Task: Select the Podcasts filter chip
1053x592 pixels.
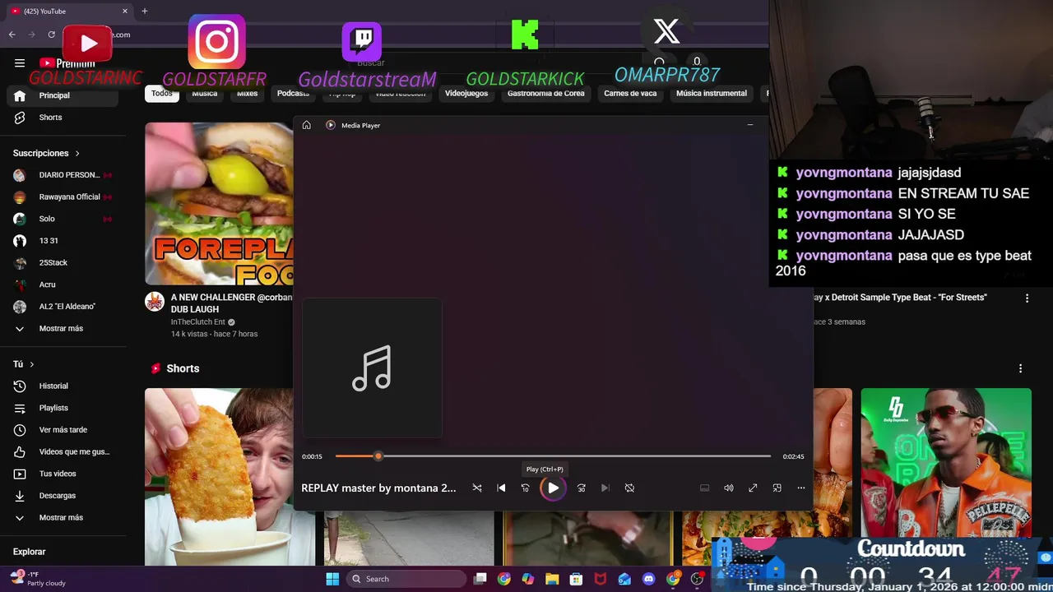Action: (x=293, y=93)
